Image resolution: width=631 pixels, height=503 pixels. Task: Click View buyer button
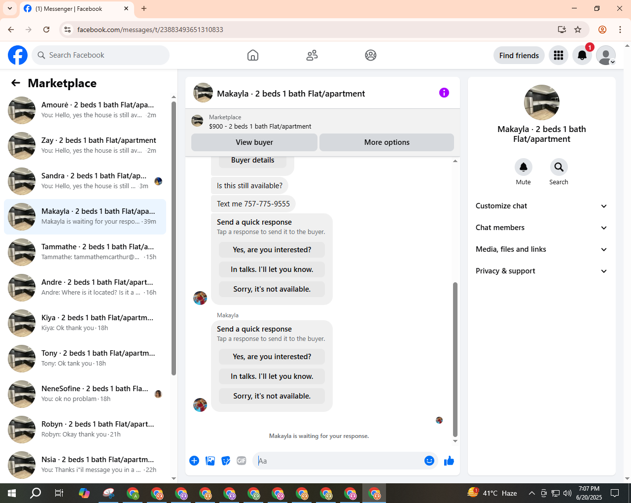(254, 142)
